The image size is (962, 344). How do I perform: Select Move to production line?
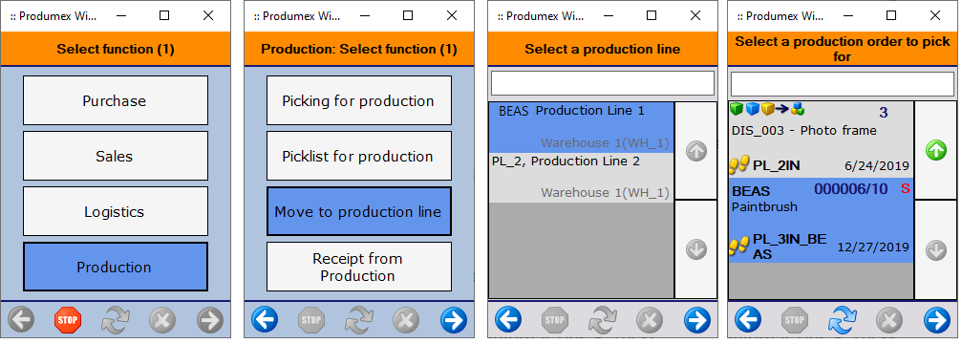point(359,211)
